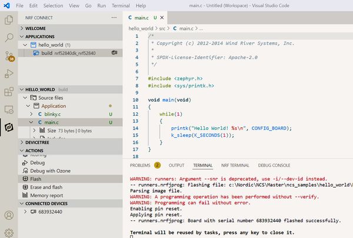
Task: Expand the blinky.c tree item
Action: (x=31, y=114)
